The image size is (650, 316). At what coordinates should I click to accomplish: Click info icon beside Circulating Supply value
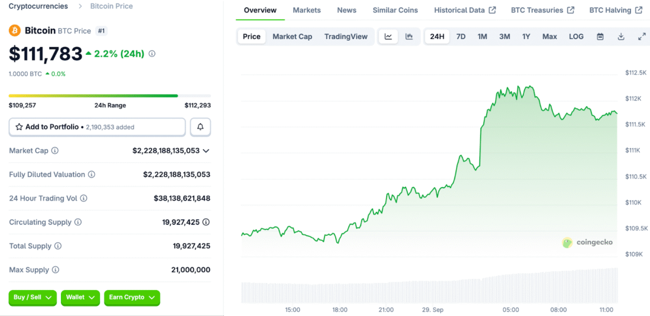[x=206, y=222]
